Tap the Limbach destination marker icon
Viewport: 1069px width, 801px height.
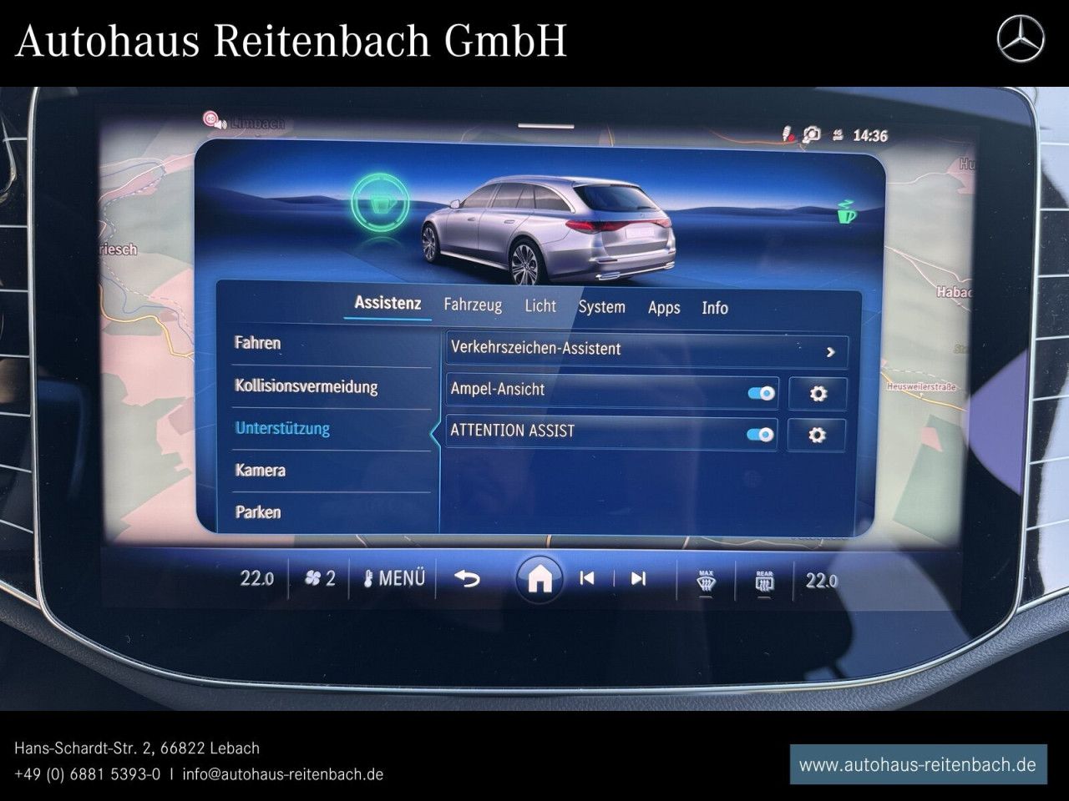click(214, 121)
